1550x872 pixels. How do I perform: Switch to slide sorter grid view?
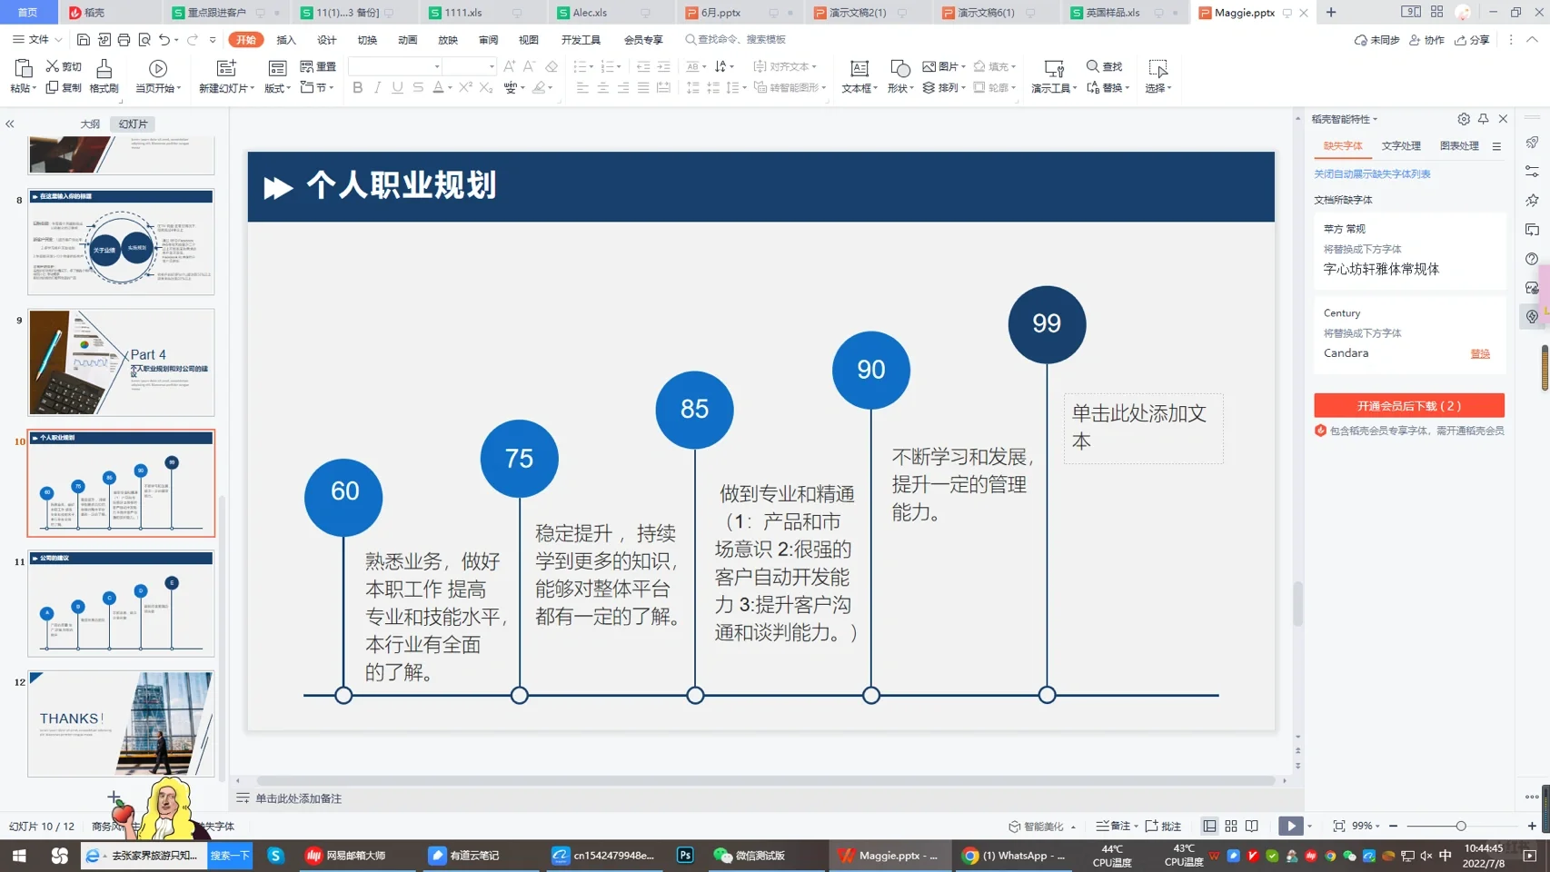click(1231, 826)
